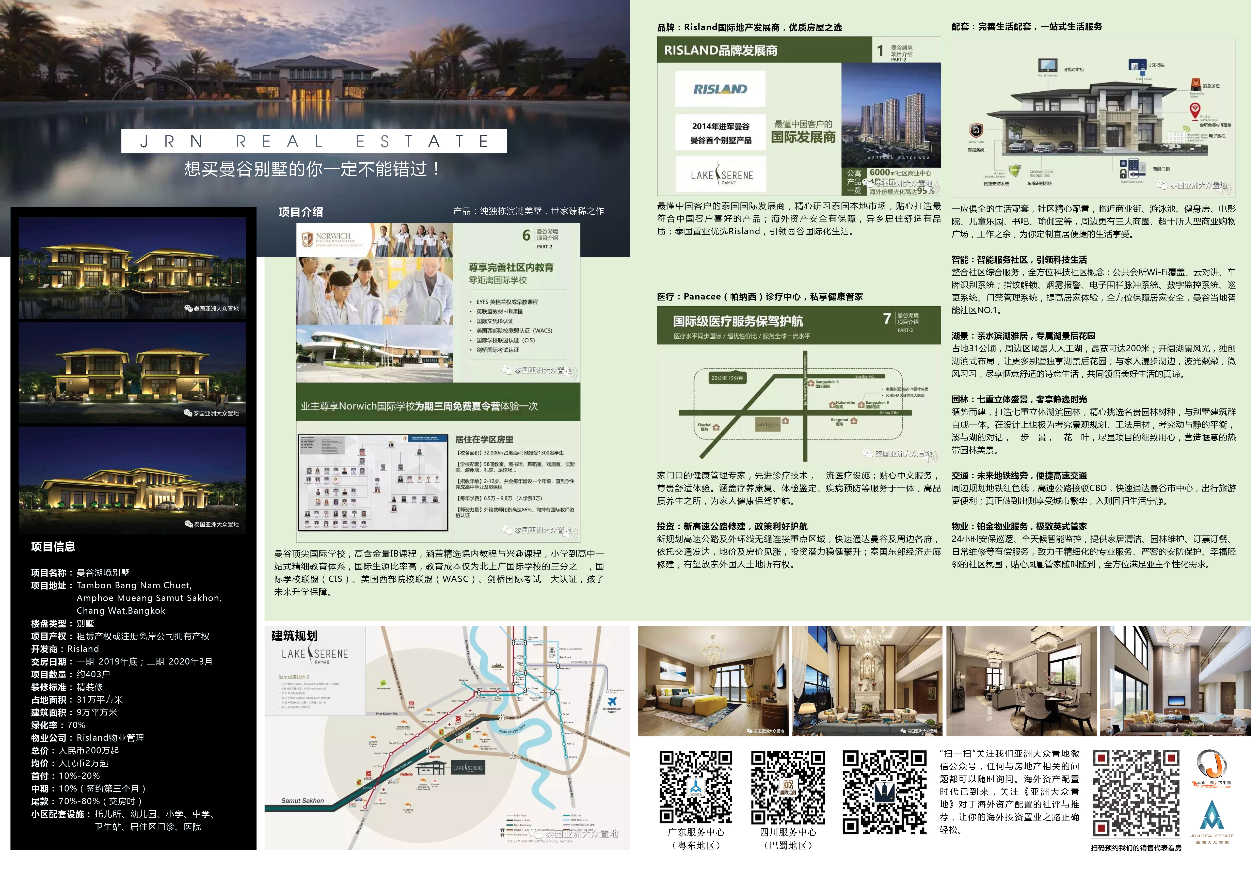Open the students in lab coats photo

375,291
